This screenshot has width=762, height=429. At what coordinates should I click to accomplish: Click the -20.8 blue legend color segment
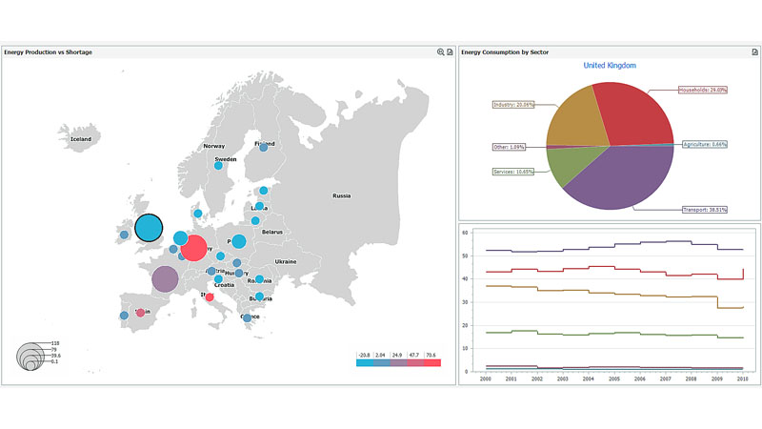365,363
